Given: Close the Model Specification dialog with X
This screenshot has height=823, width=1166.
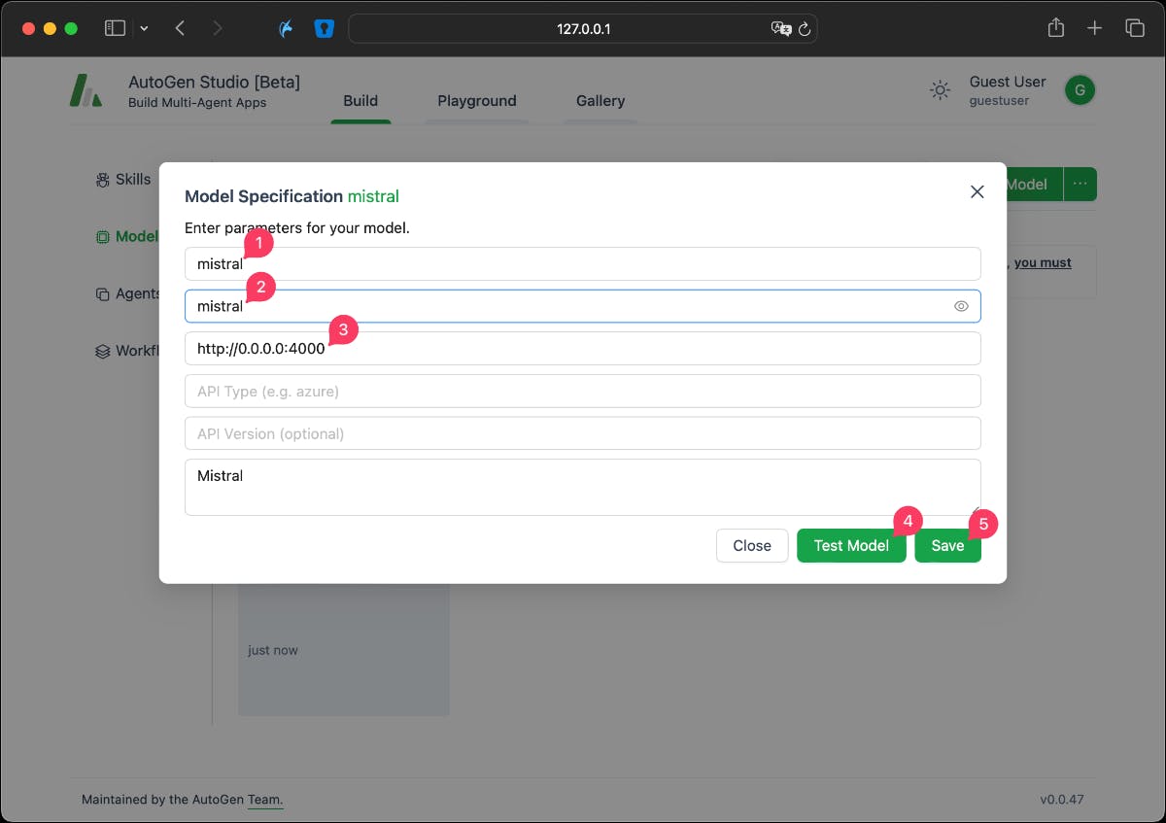Looking at the screenshot, I should [x=977, y=192].
